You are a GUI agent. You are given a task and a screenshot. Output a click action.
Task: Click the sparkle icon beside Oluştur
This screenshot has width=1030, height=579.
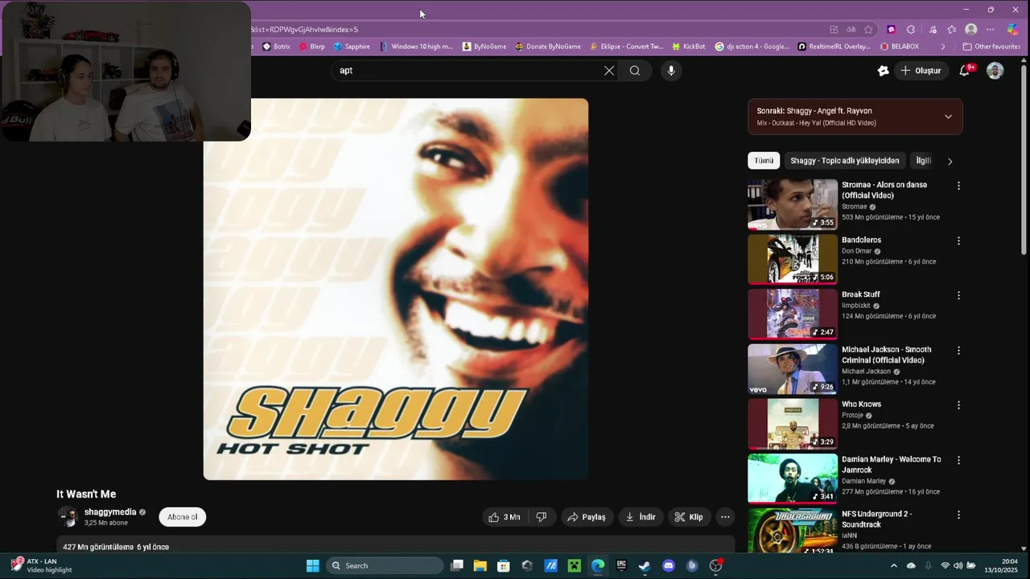pyautogui.click(x=883, y=71)
